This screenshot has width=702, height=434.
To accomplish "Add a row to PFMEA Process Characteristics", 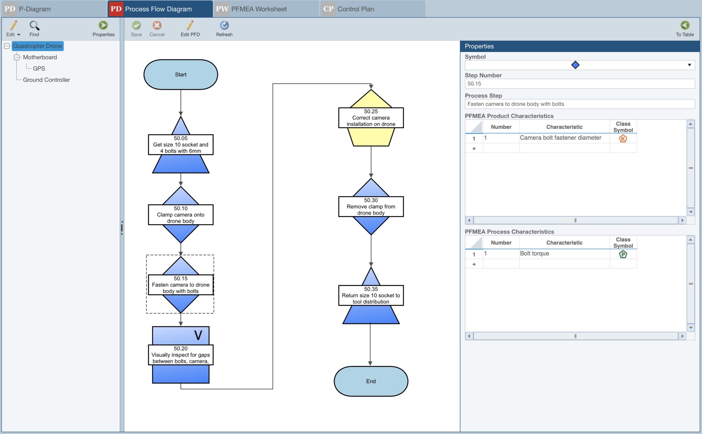I will (x=474, y=264).
